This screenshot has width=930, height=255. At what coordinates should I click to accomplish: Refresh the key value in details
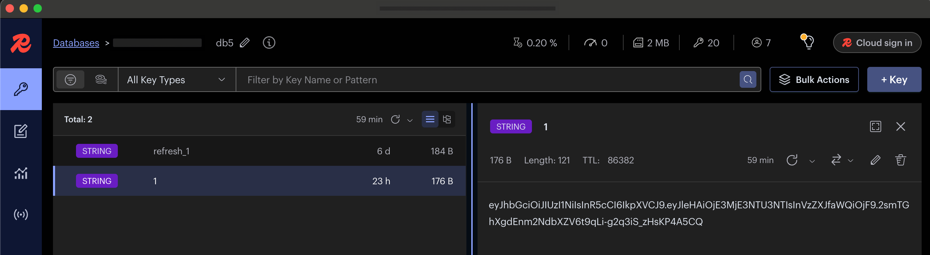point(792,160)
